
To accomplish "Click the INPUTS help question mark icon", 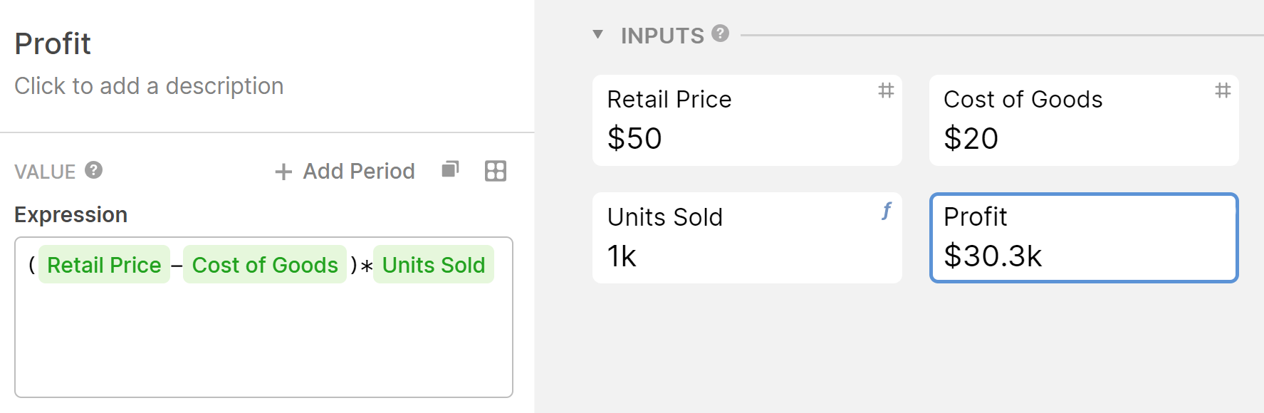I will tap(720, 33).
